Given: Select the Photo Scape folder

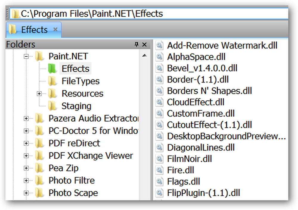Looking at the screenshot, I should [73, 193].
